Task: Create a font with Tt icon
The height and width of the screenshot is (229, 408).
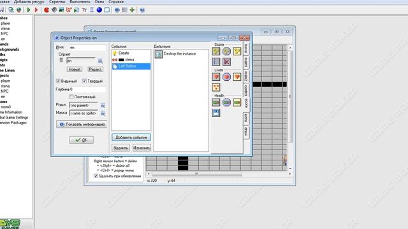Action: [x=84, y=10]
